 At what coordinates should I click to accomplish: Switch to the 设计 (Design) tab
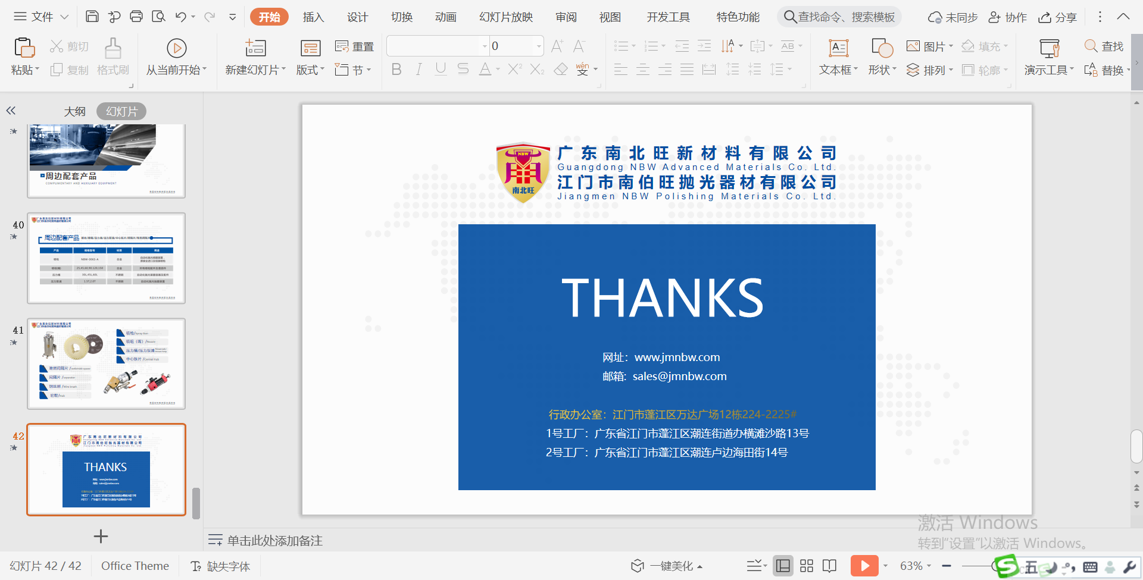point(357,17)
